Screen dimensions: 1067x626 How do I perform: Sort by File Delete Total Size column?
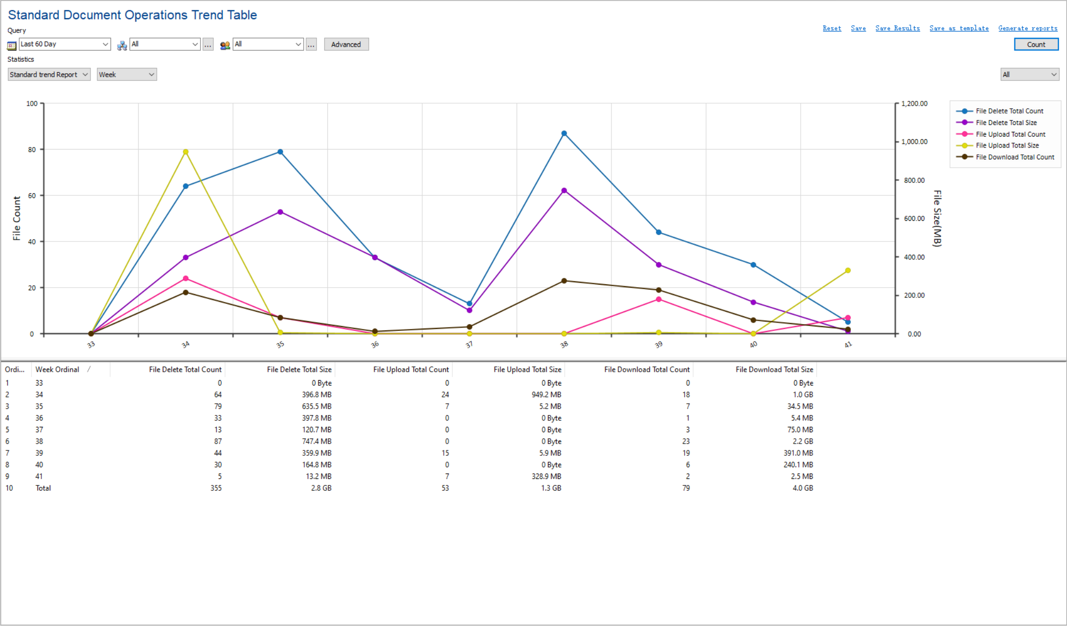(299, 369)
